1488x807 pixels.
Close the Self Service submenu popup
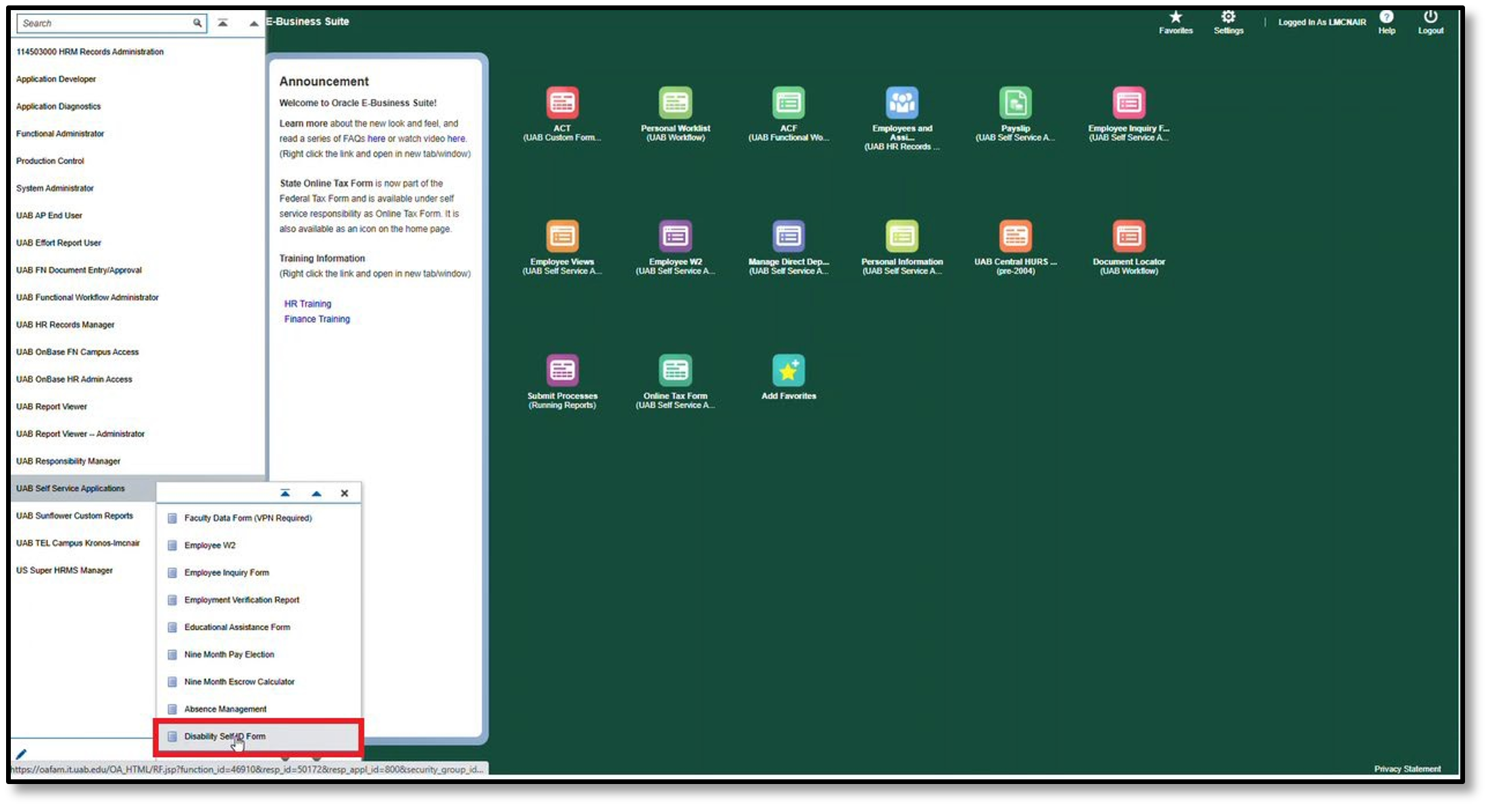(x=345, y=494)
